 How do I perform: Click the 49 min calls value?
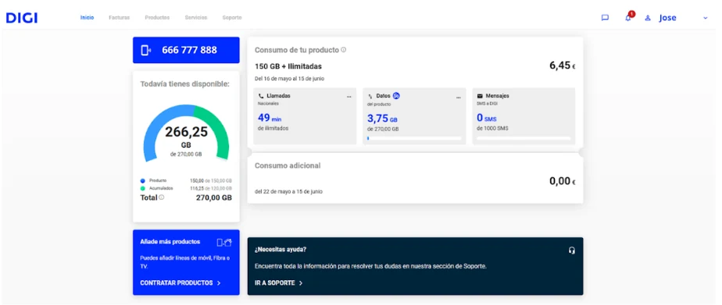coord(270,118)
